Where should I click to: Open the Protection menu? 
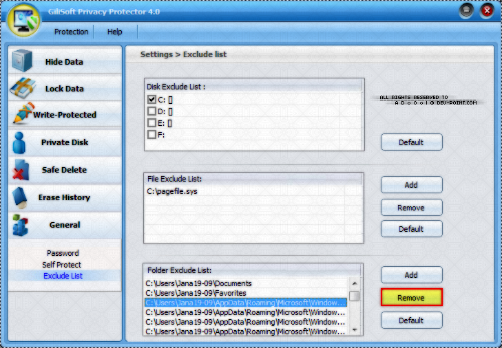click(71, 32)
